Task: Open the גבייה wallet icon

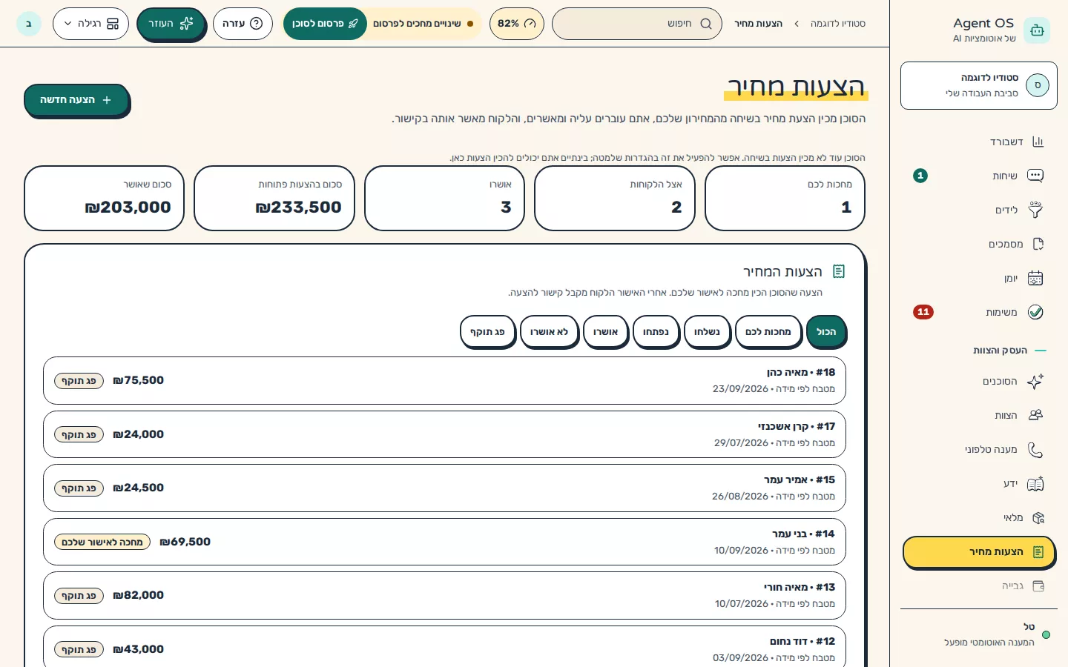Action: click(x=1038, y=585)
